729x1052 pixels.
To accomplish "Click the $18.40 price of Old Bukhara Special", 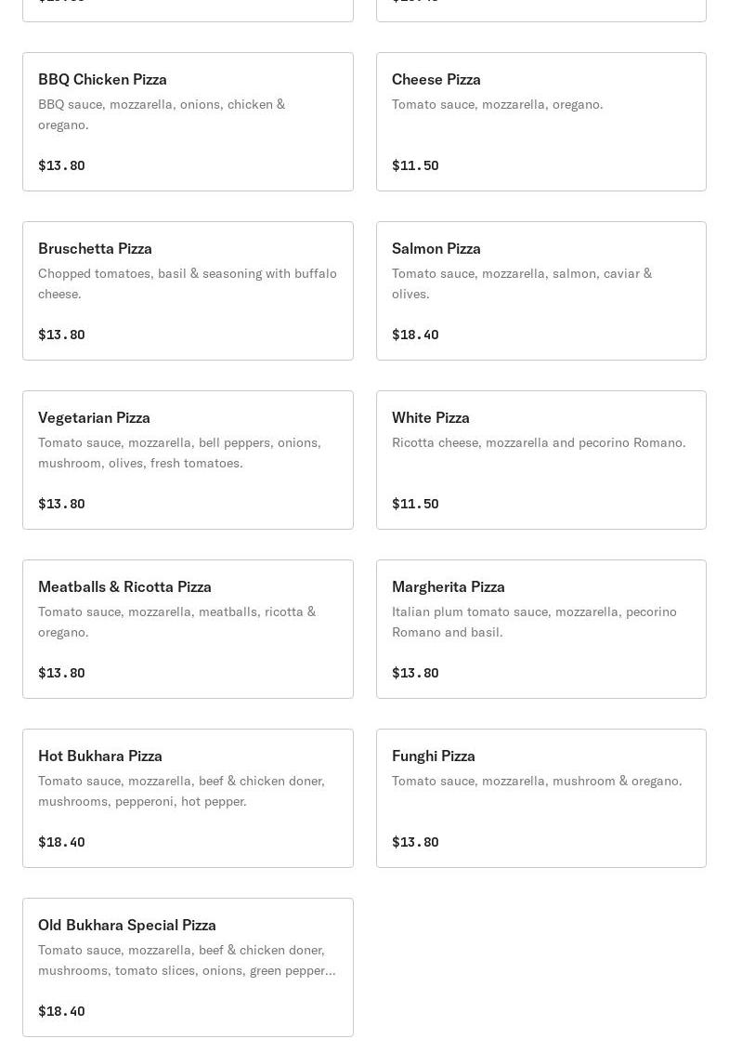I will point(61,1011).
